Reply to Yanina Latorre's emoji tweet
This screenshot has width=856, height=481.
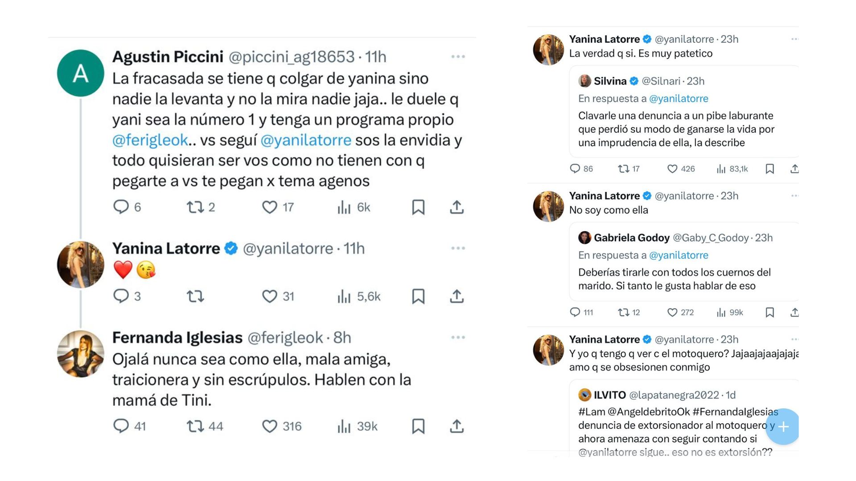click(121, 296)
